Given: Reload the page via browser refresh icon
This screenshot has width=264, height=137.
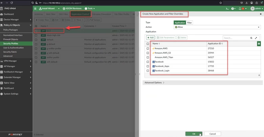Looking at the screenshot, I should 12,3.
